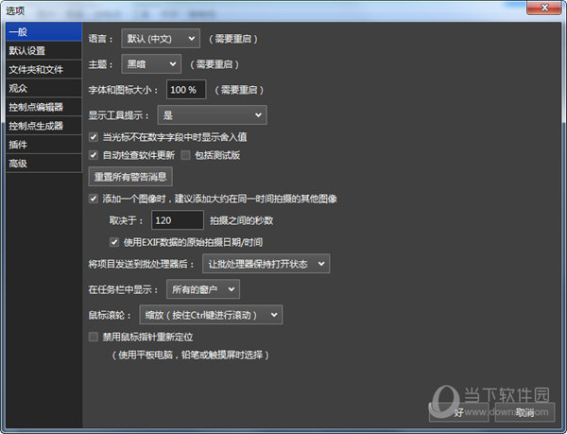Click the 重置所有警告消息 button
The width and height of the screenshot is (567, 434).
click(x=130, y=177)
